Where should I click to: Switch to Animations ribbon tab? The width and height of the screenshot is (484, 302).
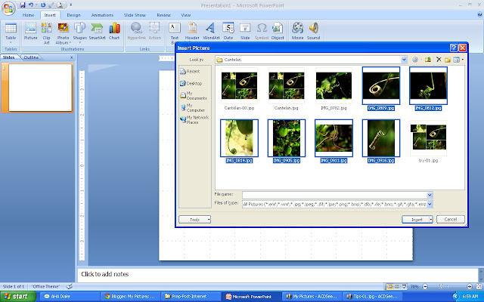tap(102, 15)
